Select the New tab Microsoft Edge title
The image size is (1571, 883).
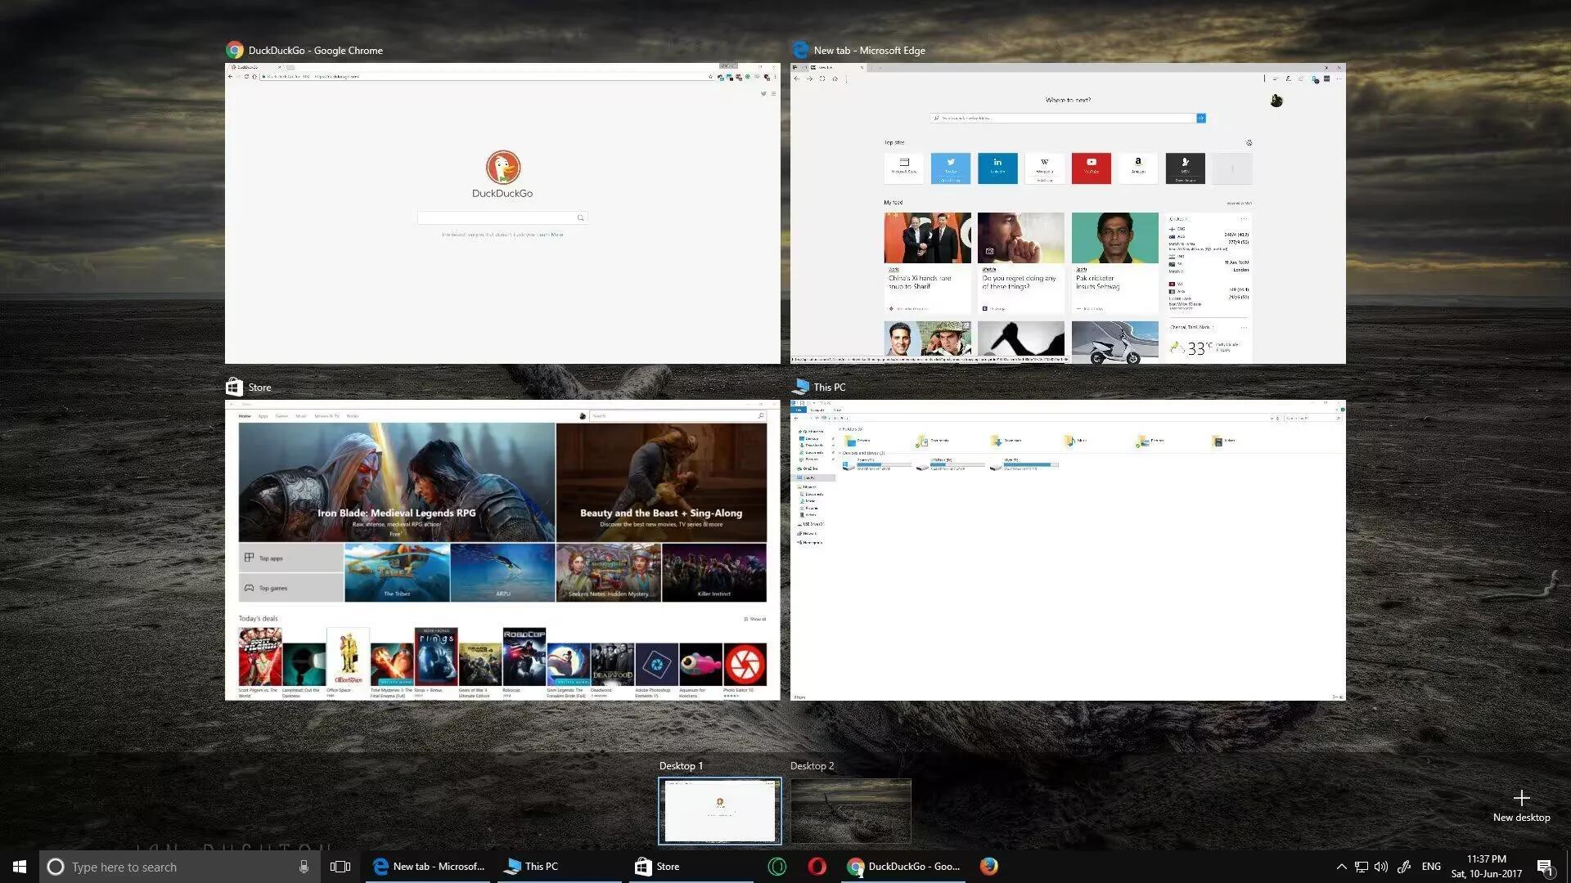(x=869, y=51)
